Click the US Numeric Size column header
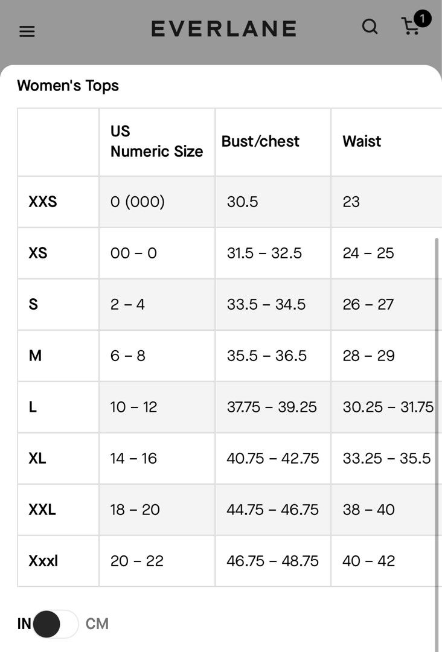The image size is (442, 652). pyautogui.click(x=157, y=141)
